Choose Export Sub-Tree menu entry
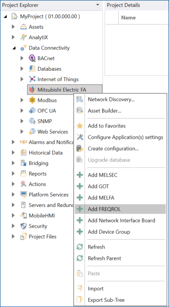Image resolution: width=169 pixels, height=307 pixels. tap(120, 300)
